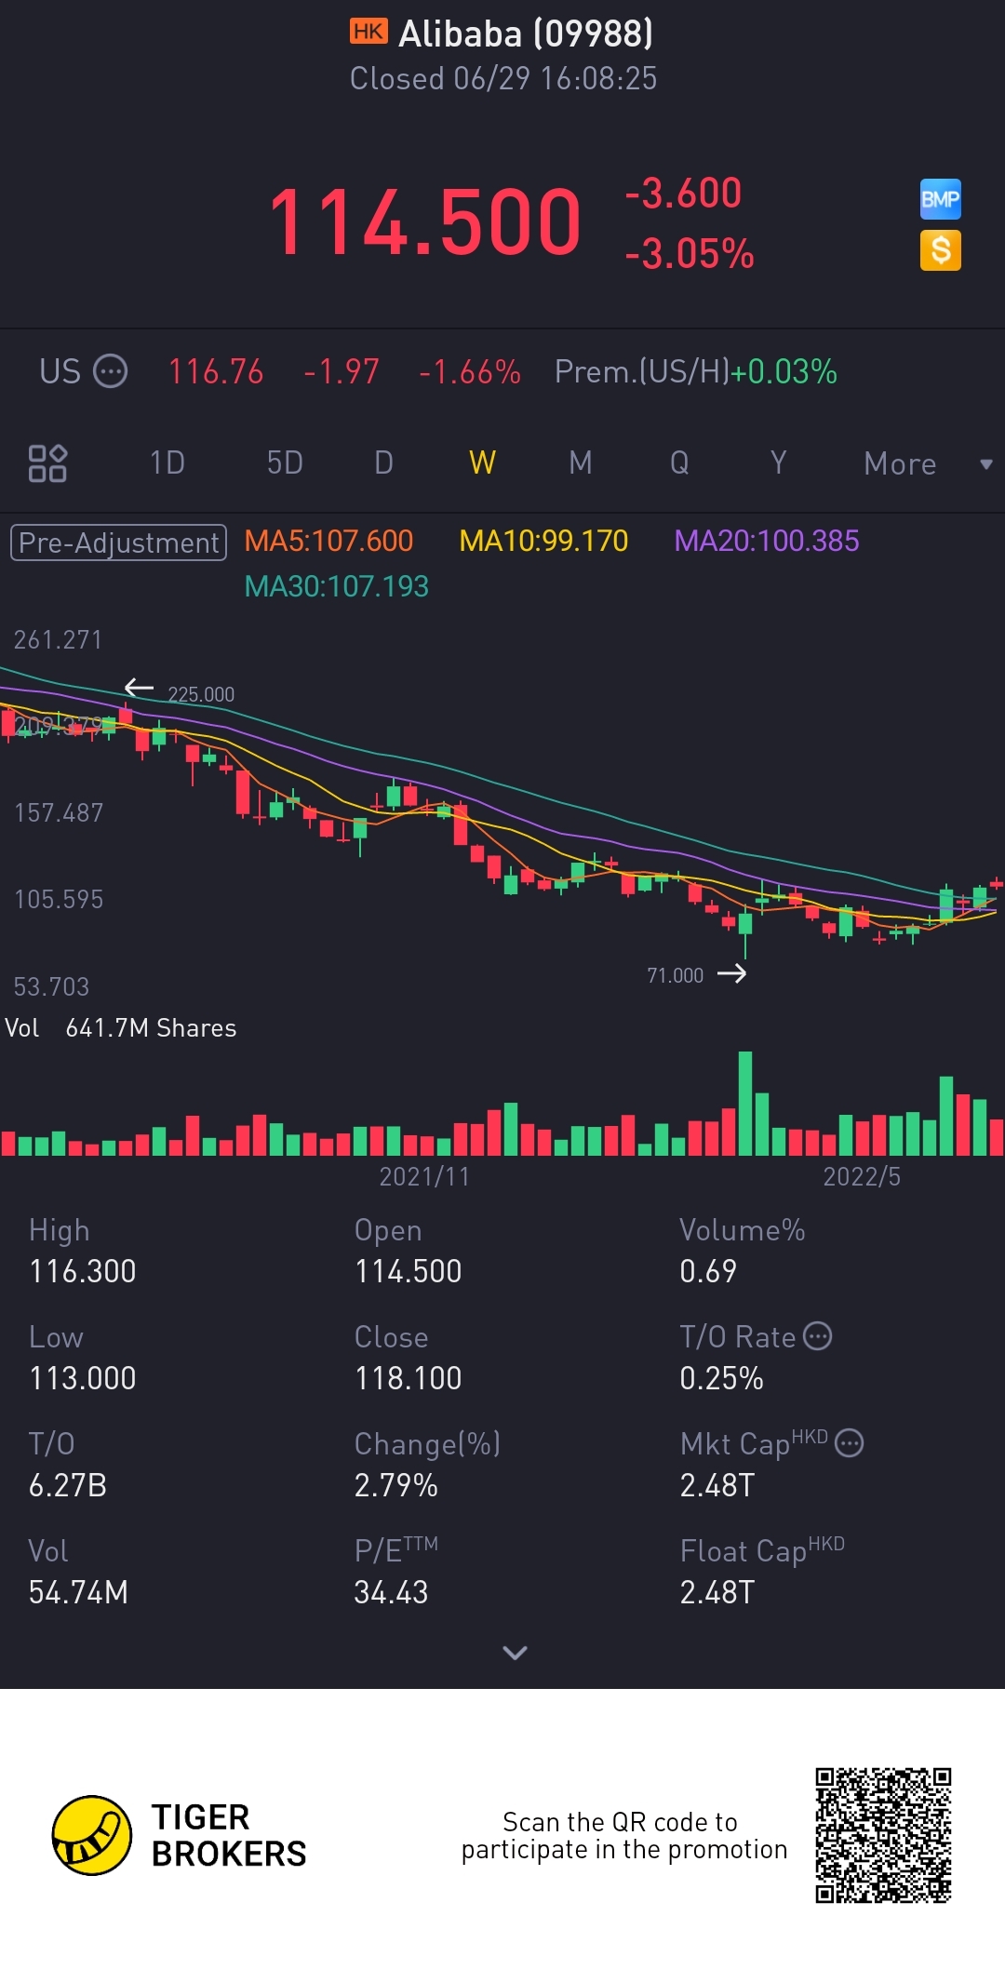Open the chart layout grid icon
The image size is (1005, 1983).
tap(47, 462)
